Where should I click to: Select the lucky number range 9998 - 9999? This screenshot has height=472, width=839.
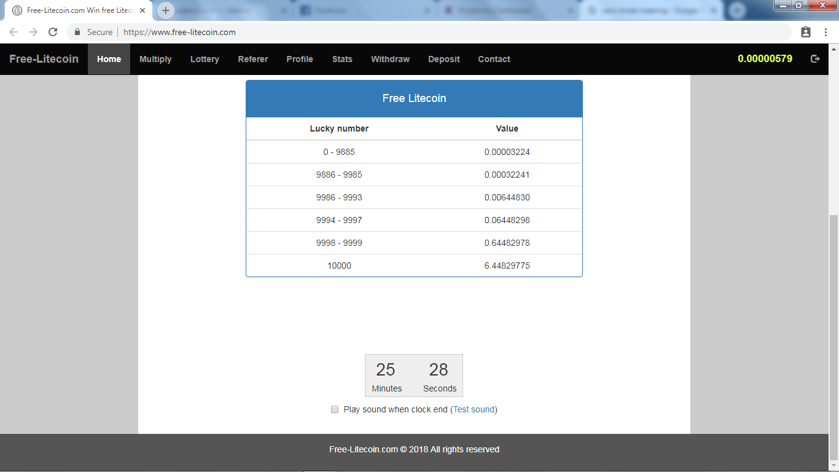(339, 243)
